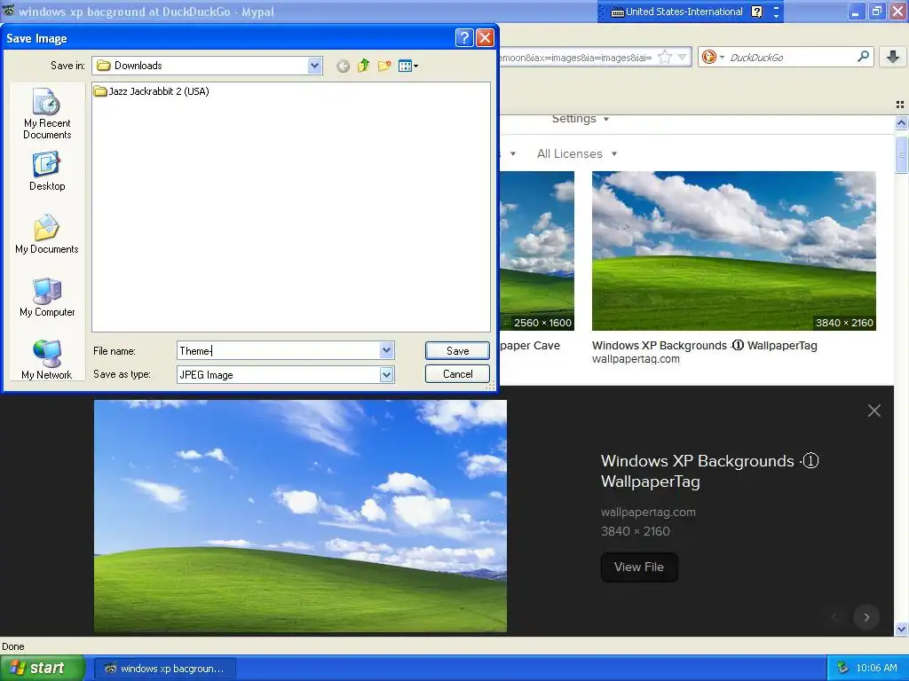
Task: Select the Jazz Jackrabbit 2 (USA) folder
Action: tap(152, 91)
